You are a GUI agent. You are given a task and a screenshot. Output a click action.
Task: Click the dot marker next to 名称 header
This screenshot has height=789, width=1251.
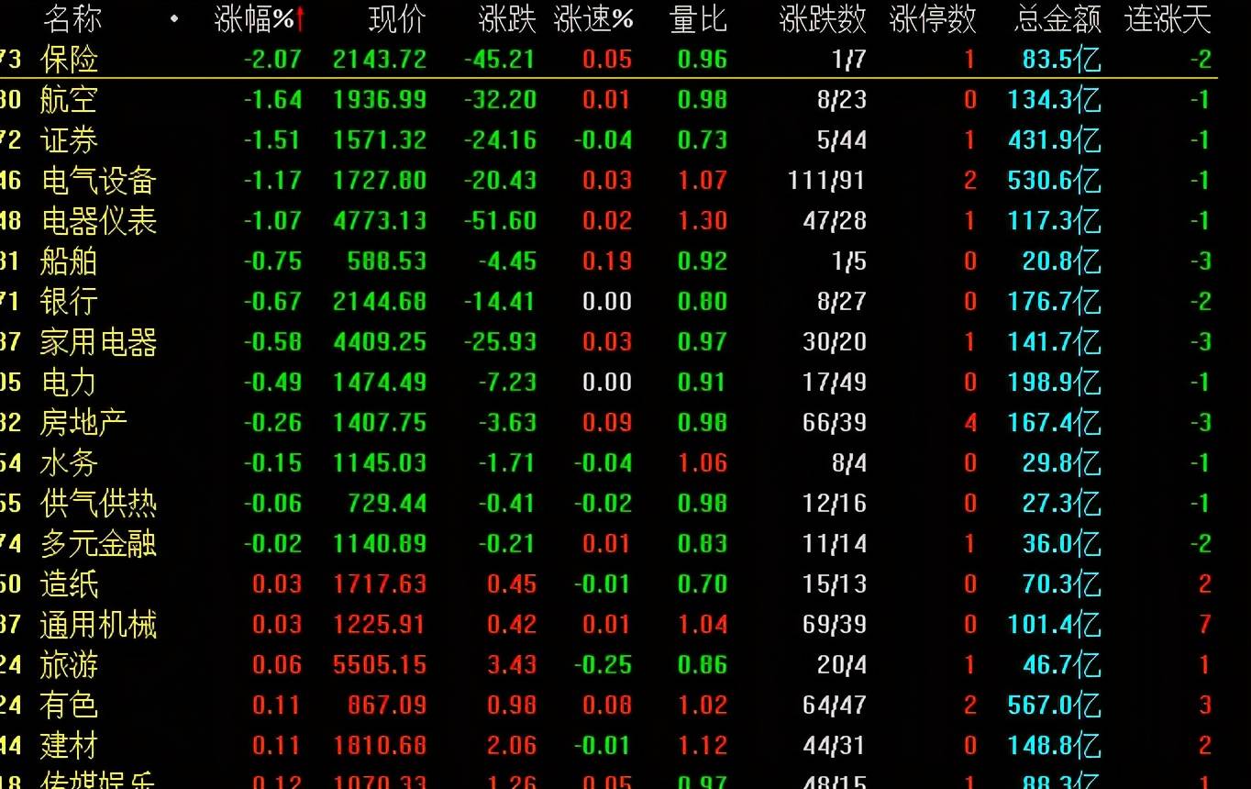click(x=174, y=18)
